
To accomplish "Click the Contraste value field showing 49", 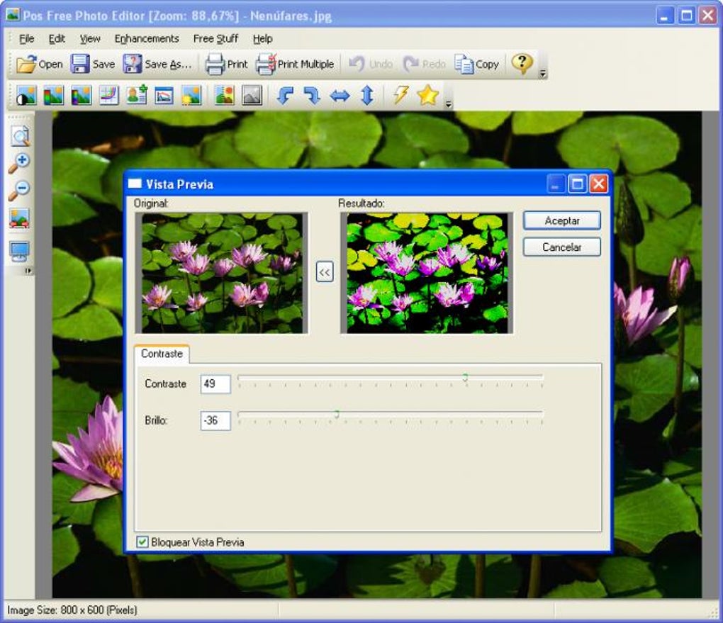I will (x=215, y=383).
